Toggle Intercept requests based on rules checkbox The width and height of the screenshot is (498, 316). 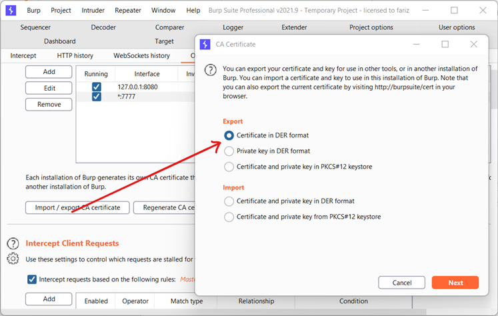click(x=32, y=279)
